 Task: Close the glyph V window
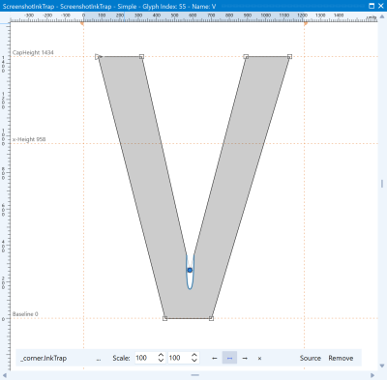click(381, 6)
